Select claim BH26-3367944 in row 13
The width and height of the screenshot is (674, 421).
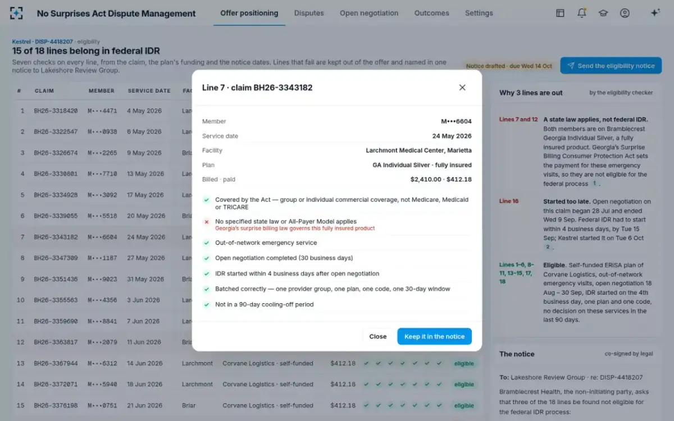56,363
